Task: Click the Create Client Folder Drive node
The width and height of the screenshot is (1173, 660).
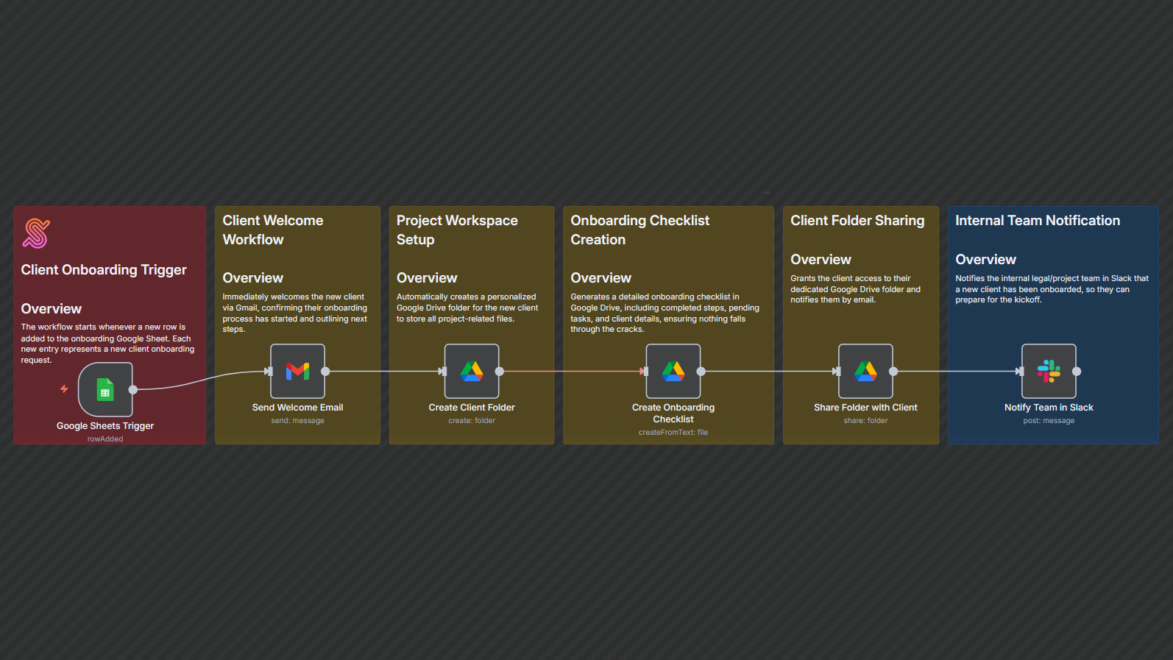Action: pos(472,372)
